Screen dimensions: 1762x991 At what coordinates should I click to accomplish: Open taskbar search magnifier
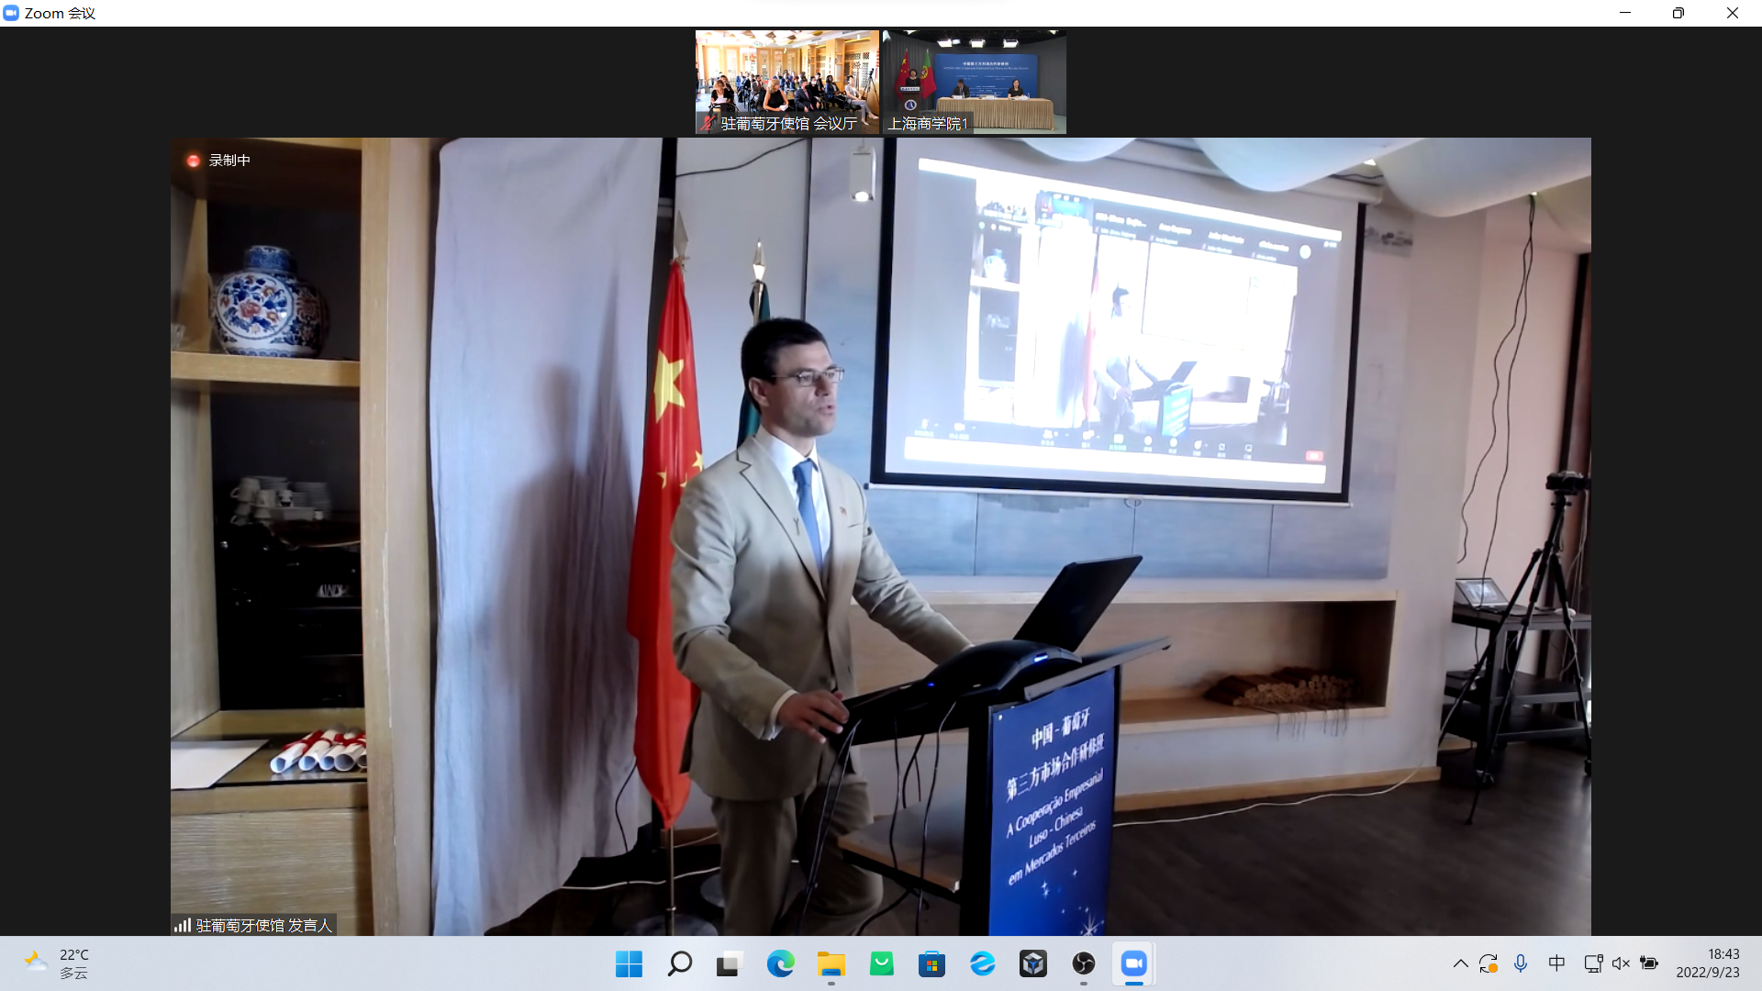(x=679, y=963)
